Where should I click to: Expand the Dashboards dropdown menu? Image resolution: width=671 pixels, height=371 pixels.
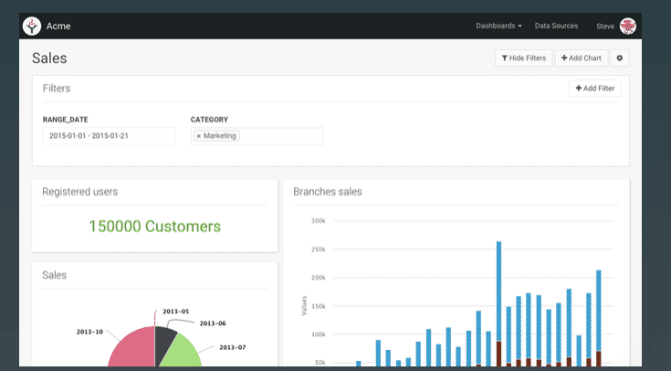coord(498,26)
